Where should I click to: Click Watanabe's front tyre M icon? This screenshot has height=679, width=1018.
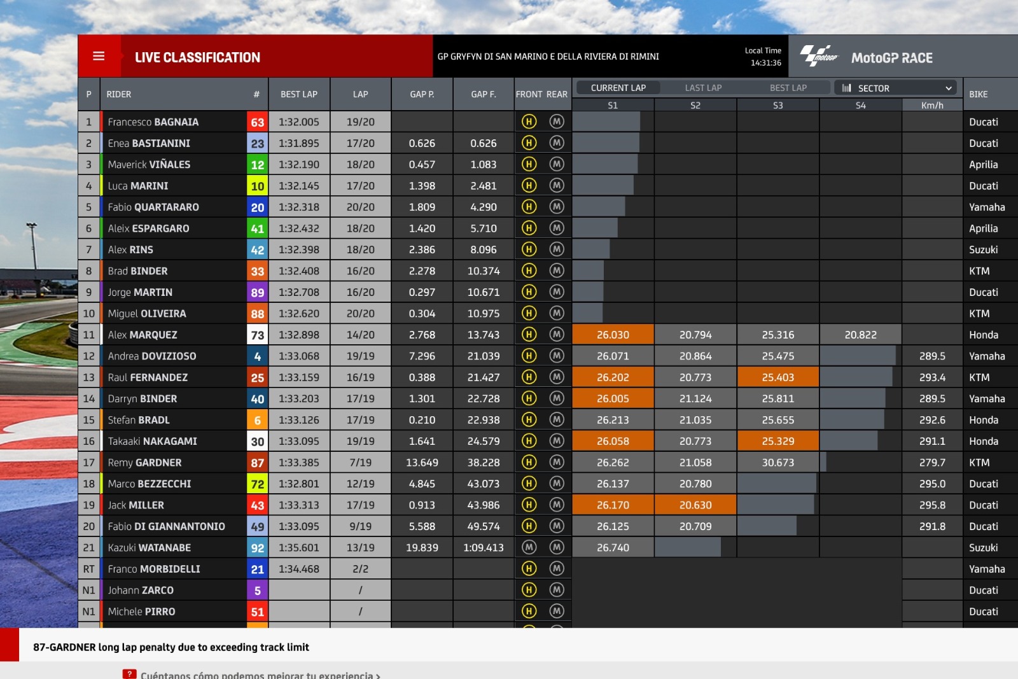529,547
